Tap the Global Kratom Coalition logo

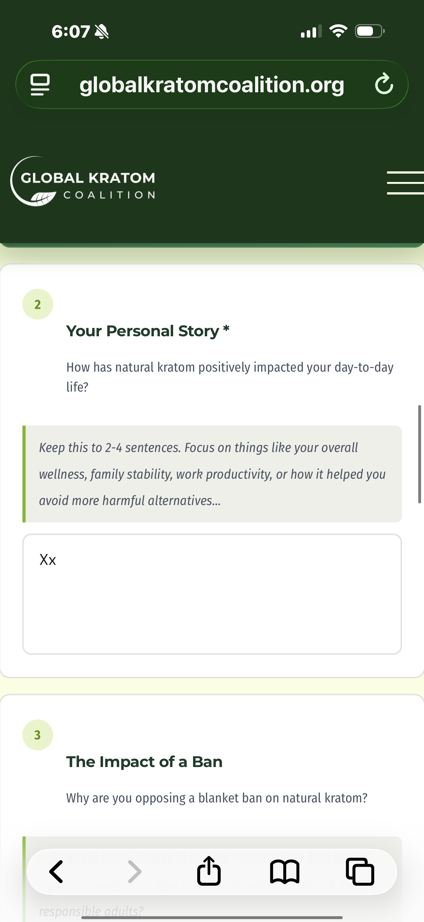click(x=82, y=183)
